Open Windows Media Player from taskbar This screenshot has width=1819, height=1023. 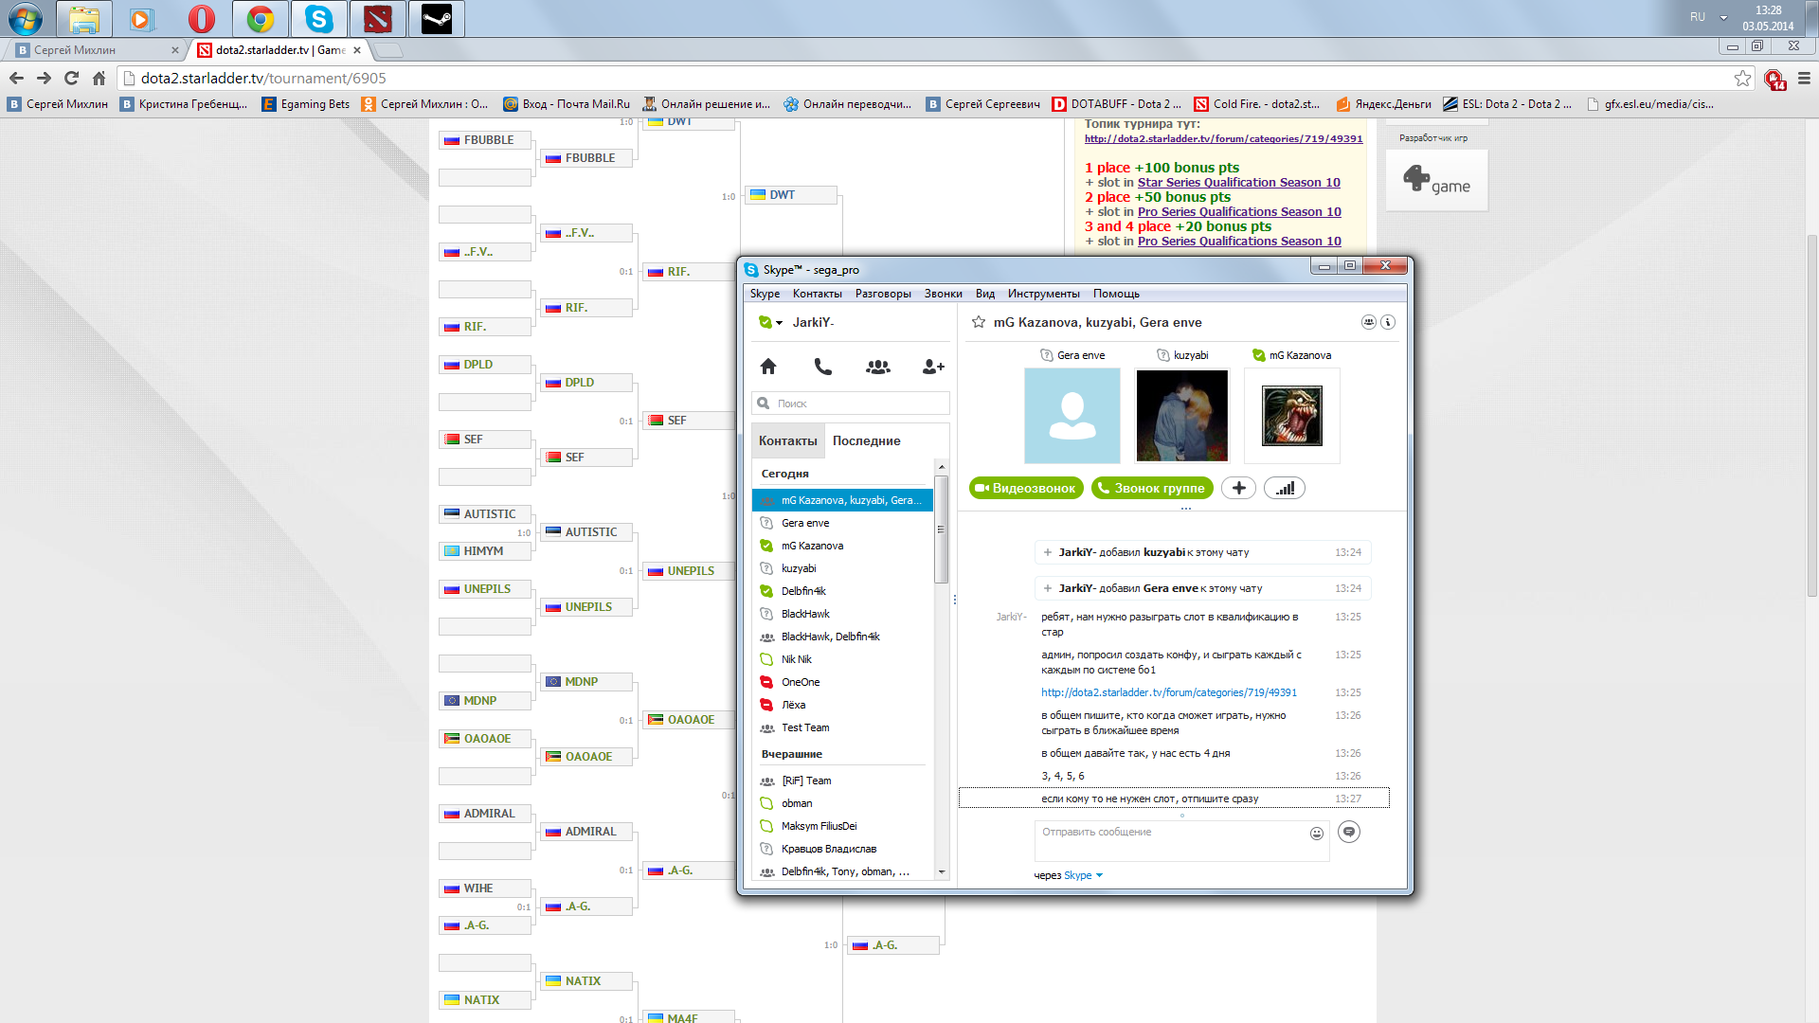[143, 19]
